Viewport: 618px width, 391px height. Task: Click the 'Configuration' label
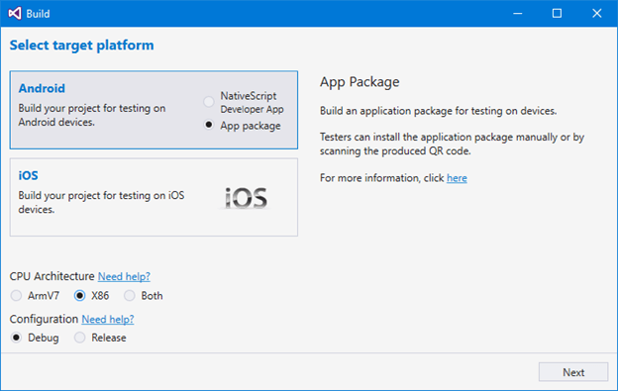(x=45, y=319)
